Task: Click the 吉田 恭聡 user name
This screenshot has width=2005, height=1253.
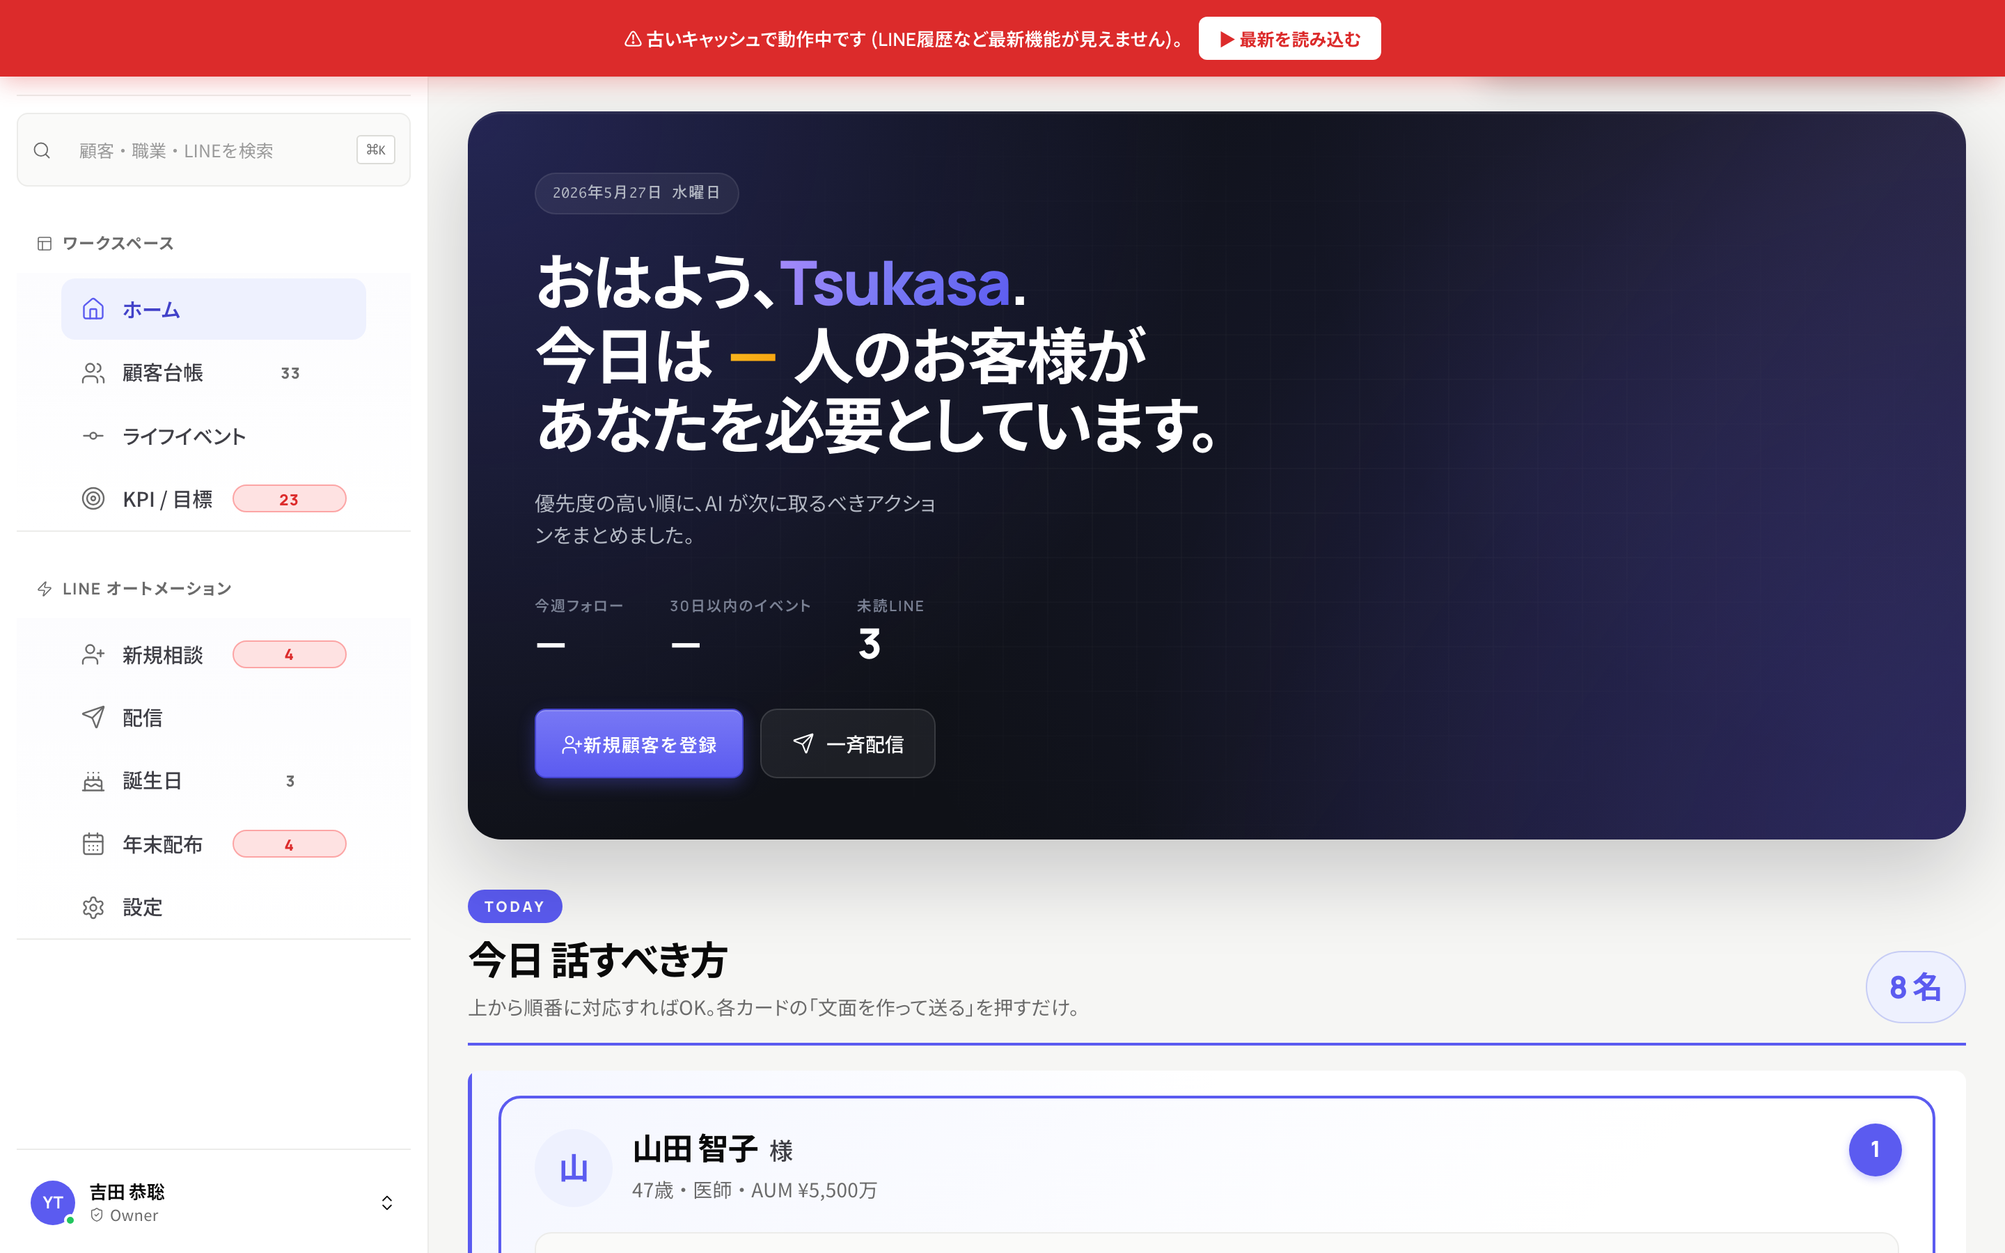Action: pyautogui.click(x=127, y=1192)
